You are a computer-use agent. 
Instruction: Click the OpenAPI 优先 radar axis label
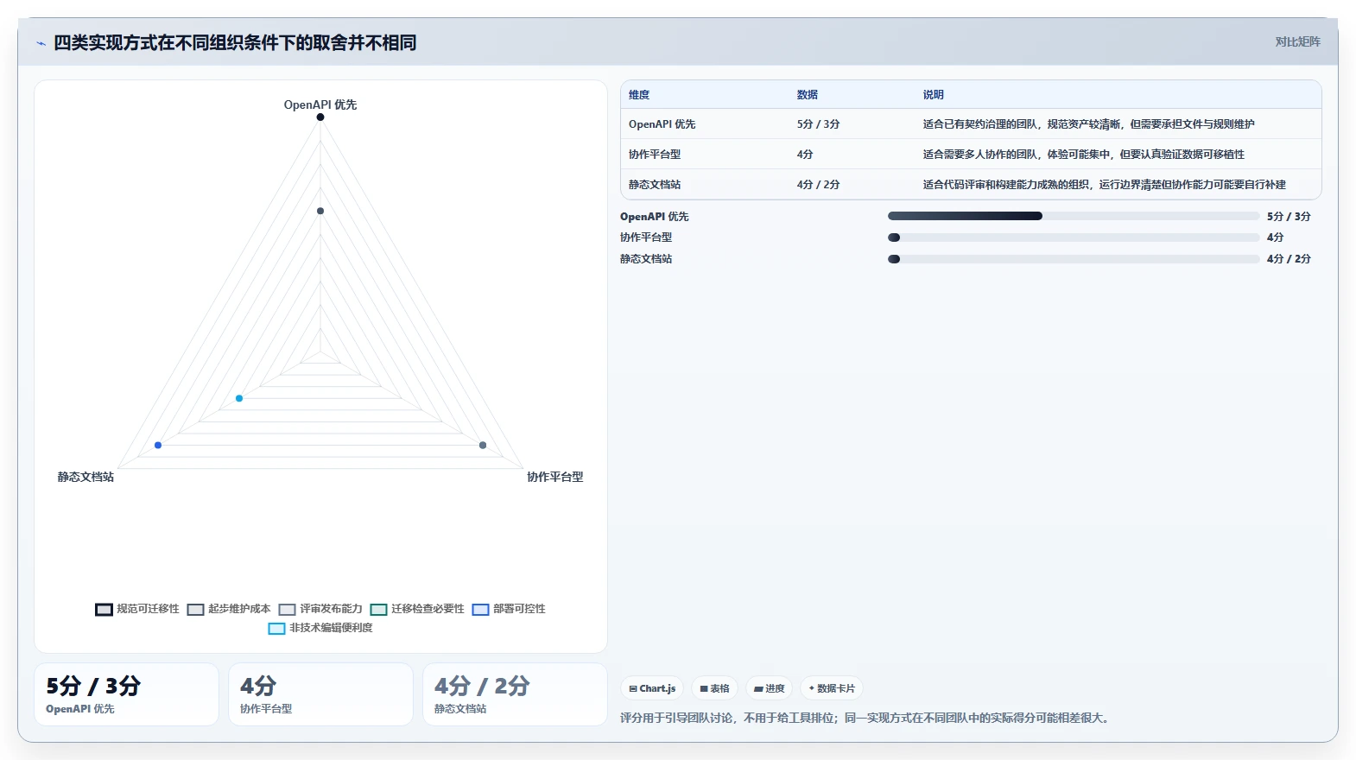click(x=320, y=104)
